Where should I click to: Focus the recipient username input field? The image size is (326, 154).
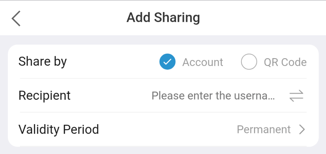pos(213,96)
